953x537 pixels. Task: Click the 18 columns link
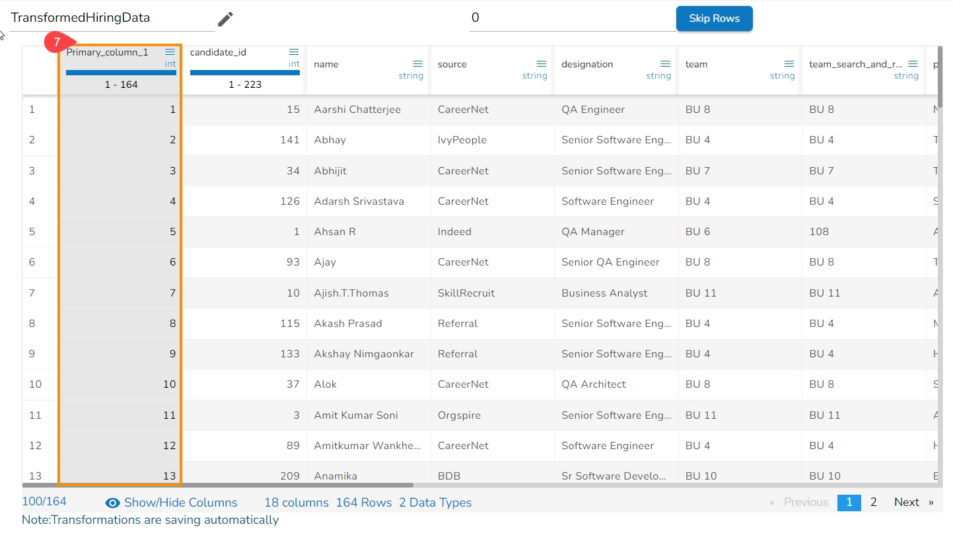297,503
